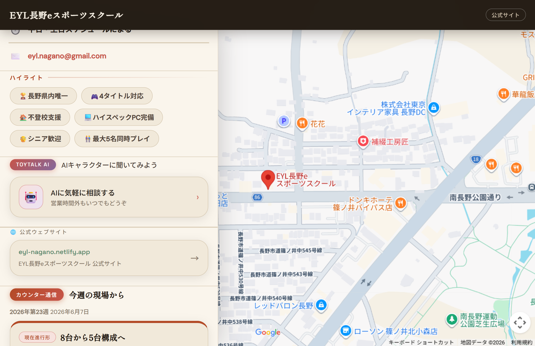This screenshot has width=535, height=346.
Task: Open the AIに気軽に相談する card
Action: pos(109,197)
